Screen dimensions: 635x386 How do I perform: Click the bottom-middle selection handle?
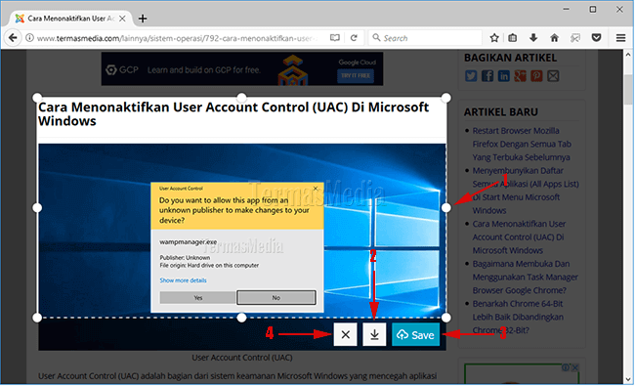coord(241,318)
